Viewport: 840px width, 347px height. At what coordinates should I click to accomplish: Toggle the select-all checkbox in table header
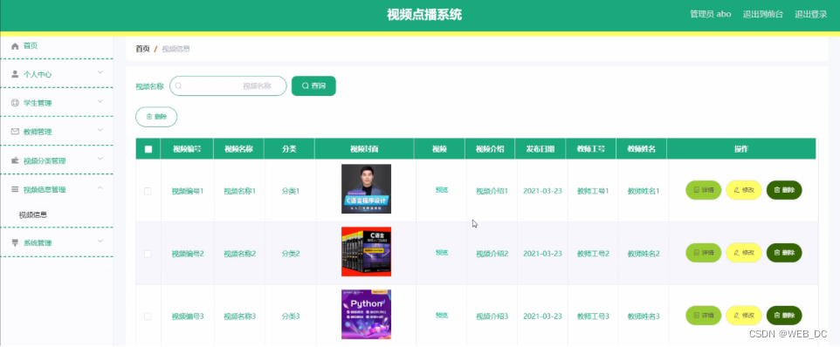click(148, 149)
